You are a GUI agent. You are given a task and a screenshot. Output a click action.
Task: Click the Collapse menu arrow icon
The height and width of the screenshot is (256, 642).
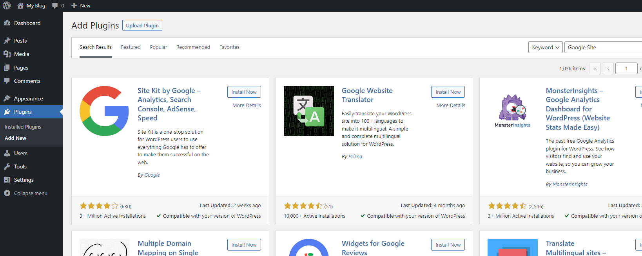[x=7, y=193]
